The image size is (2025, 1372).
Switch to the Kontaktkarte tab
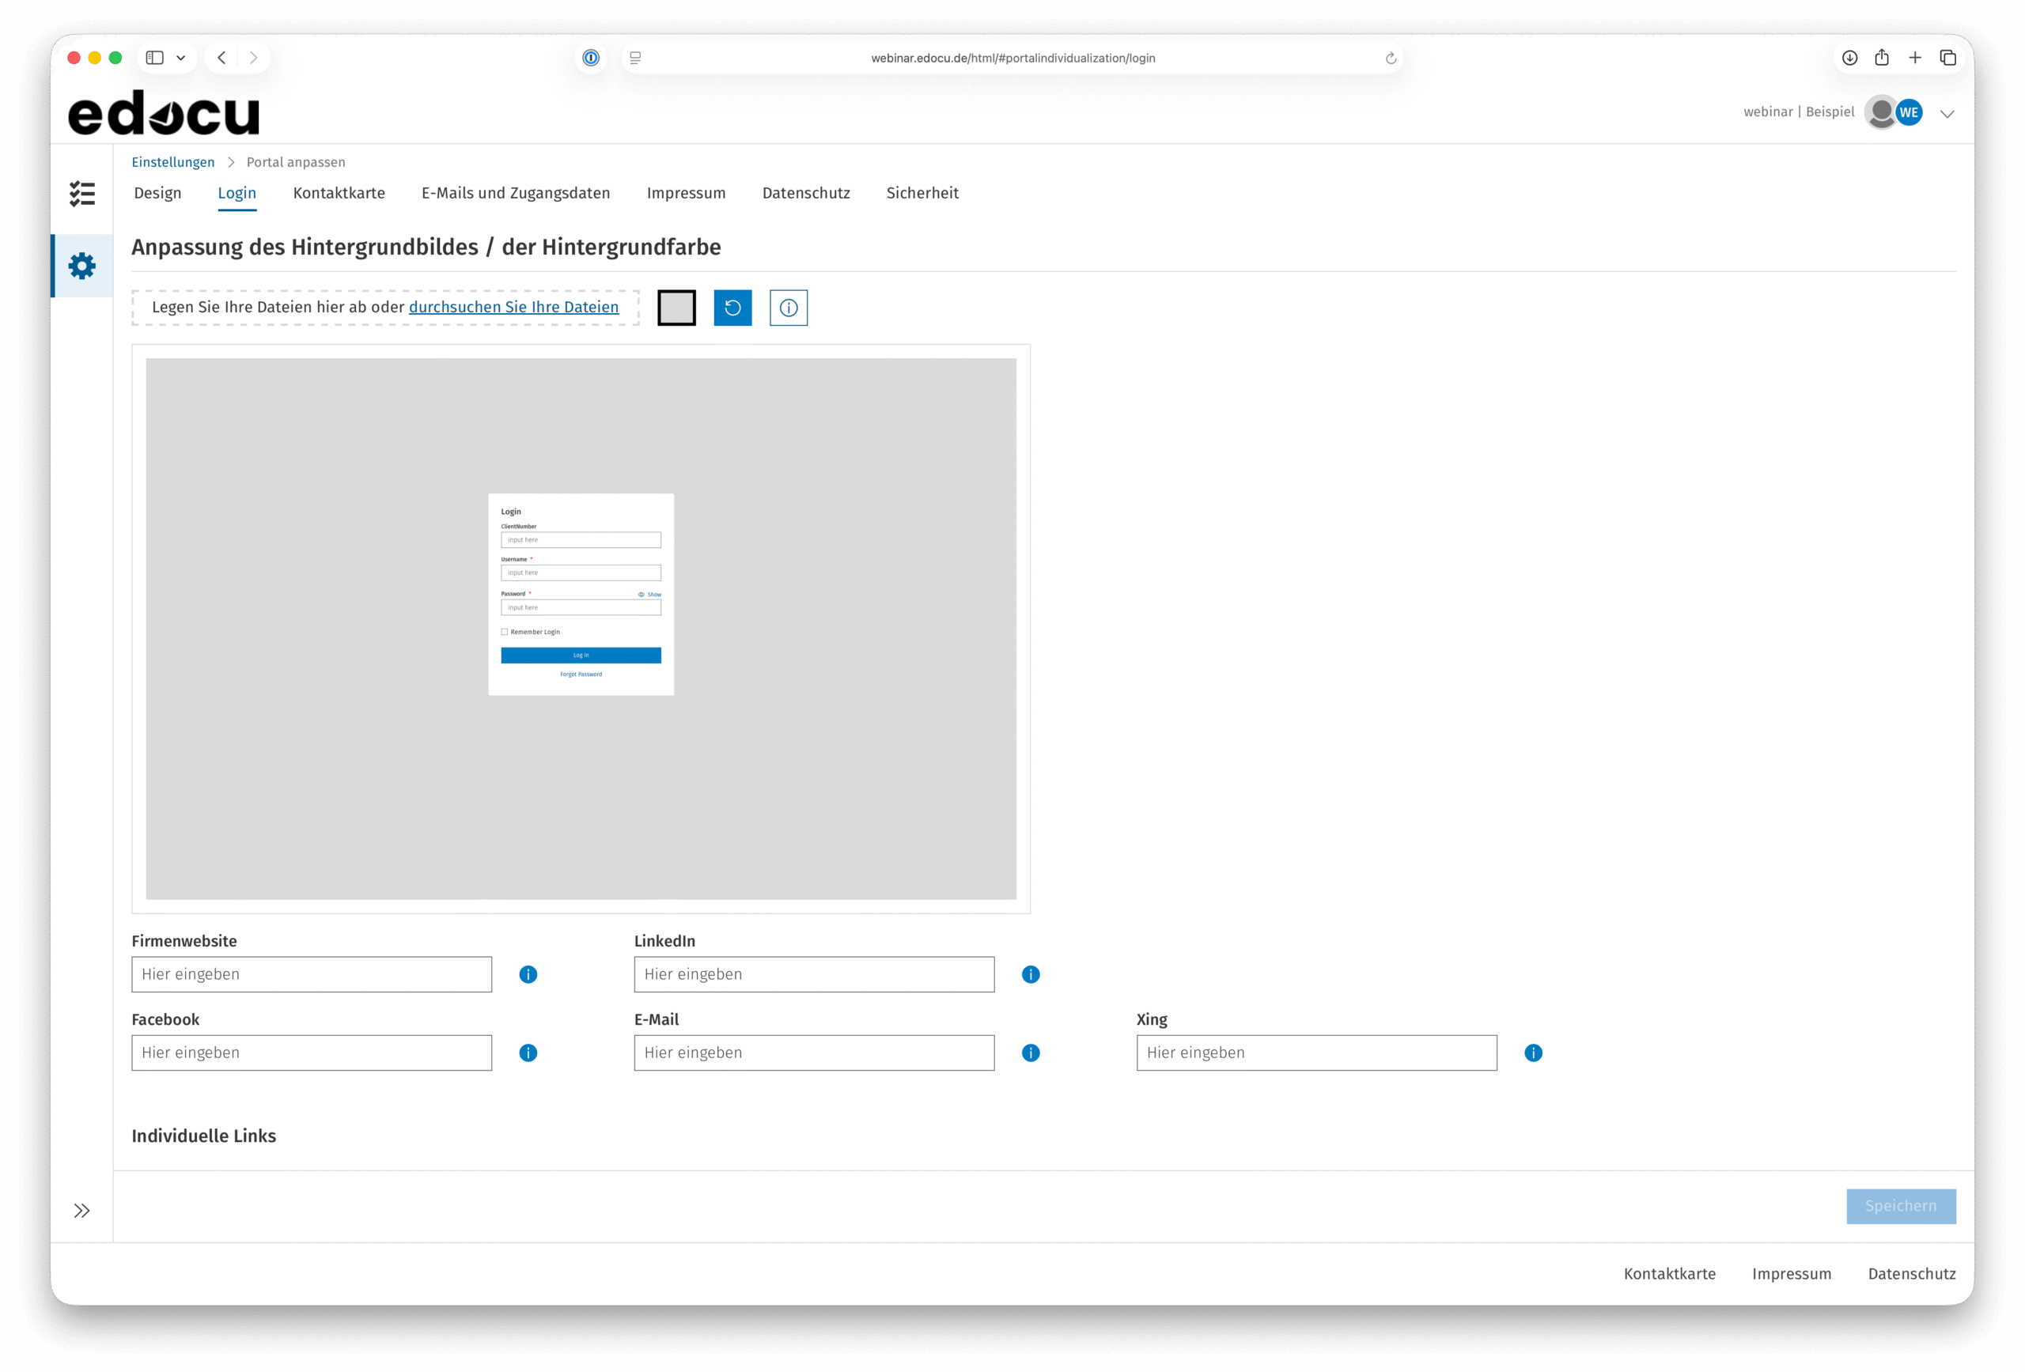338,192
